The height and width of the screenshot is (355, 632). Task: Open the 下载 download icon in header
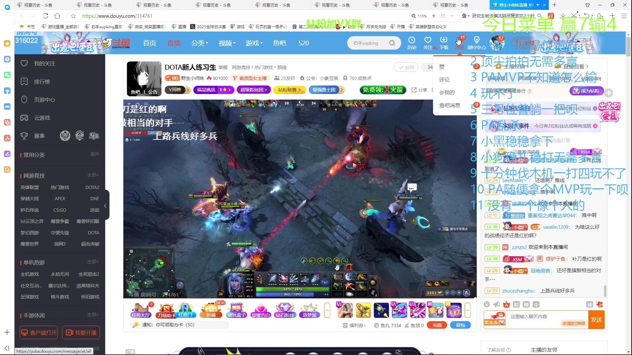click(444, 43)
